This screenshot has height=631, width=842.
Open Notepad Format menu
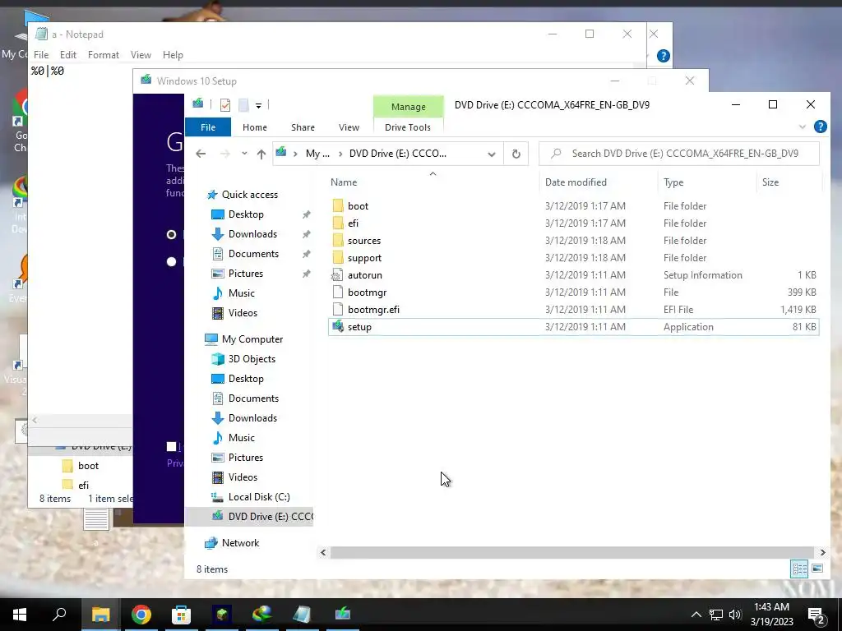click(x=103, y=55)
